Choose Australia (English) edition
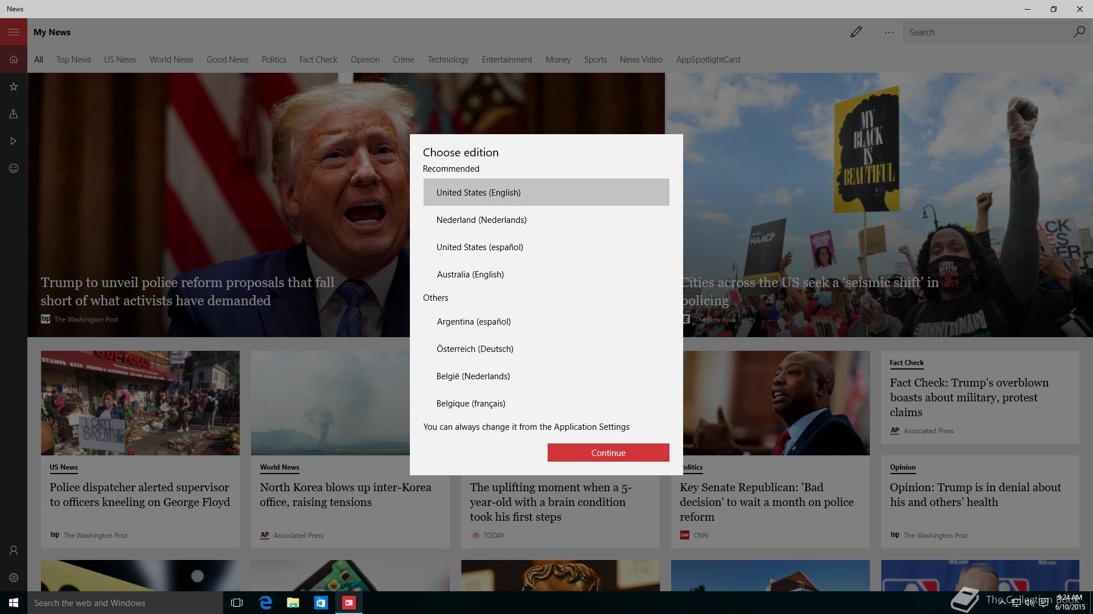The image size is (1093, 614). [546, 274]
